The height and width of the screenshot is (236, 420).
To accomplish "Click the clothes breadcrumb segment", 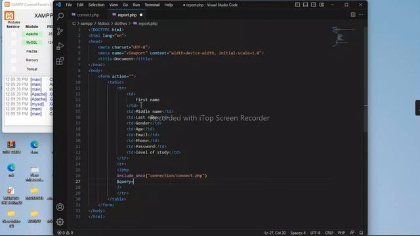I will pos(121,24).
